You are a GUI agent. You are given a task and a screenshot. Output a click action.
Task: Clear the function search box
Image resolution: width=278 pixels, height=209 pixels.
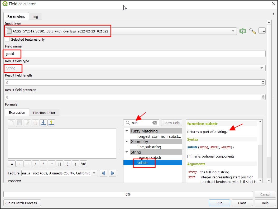[x=155, y=123]
